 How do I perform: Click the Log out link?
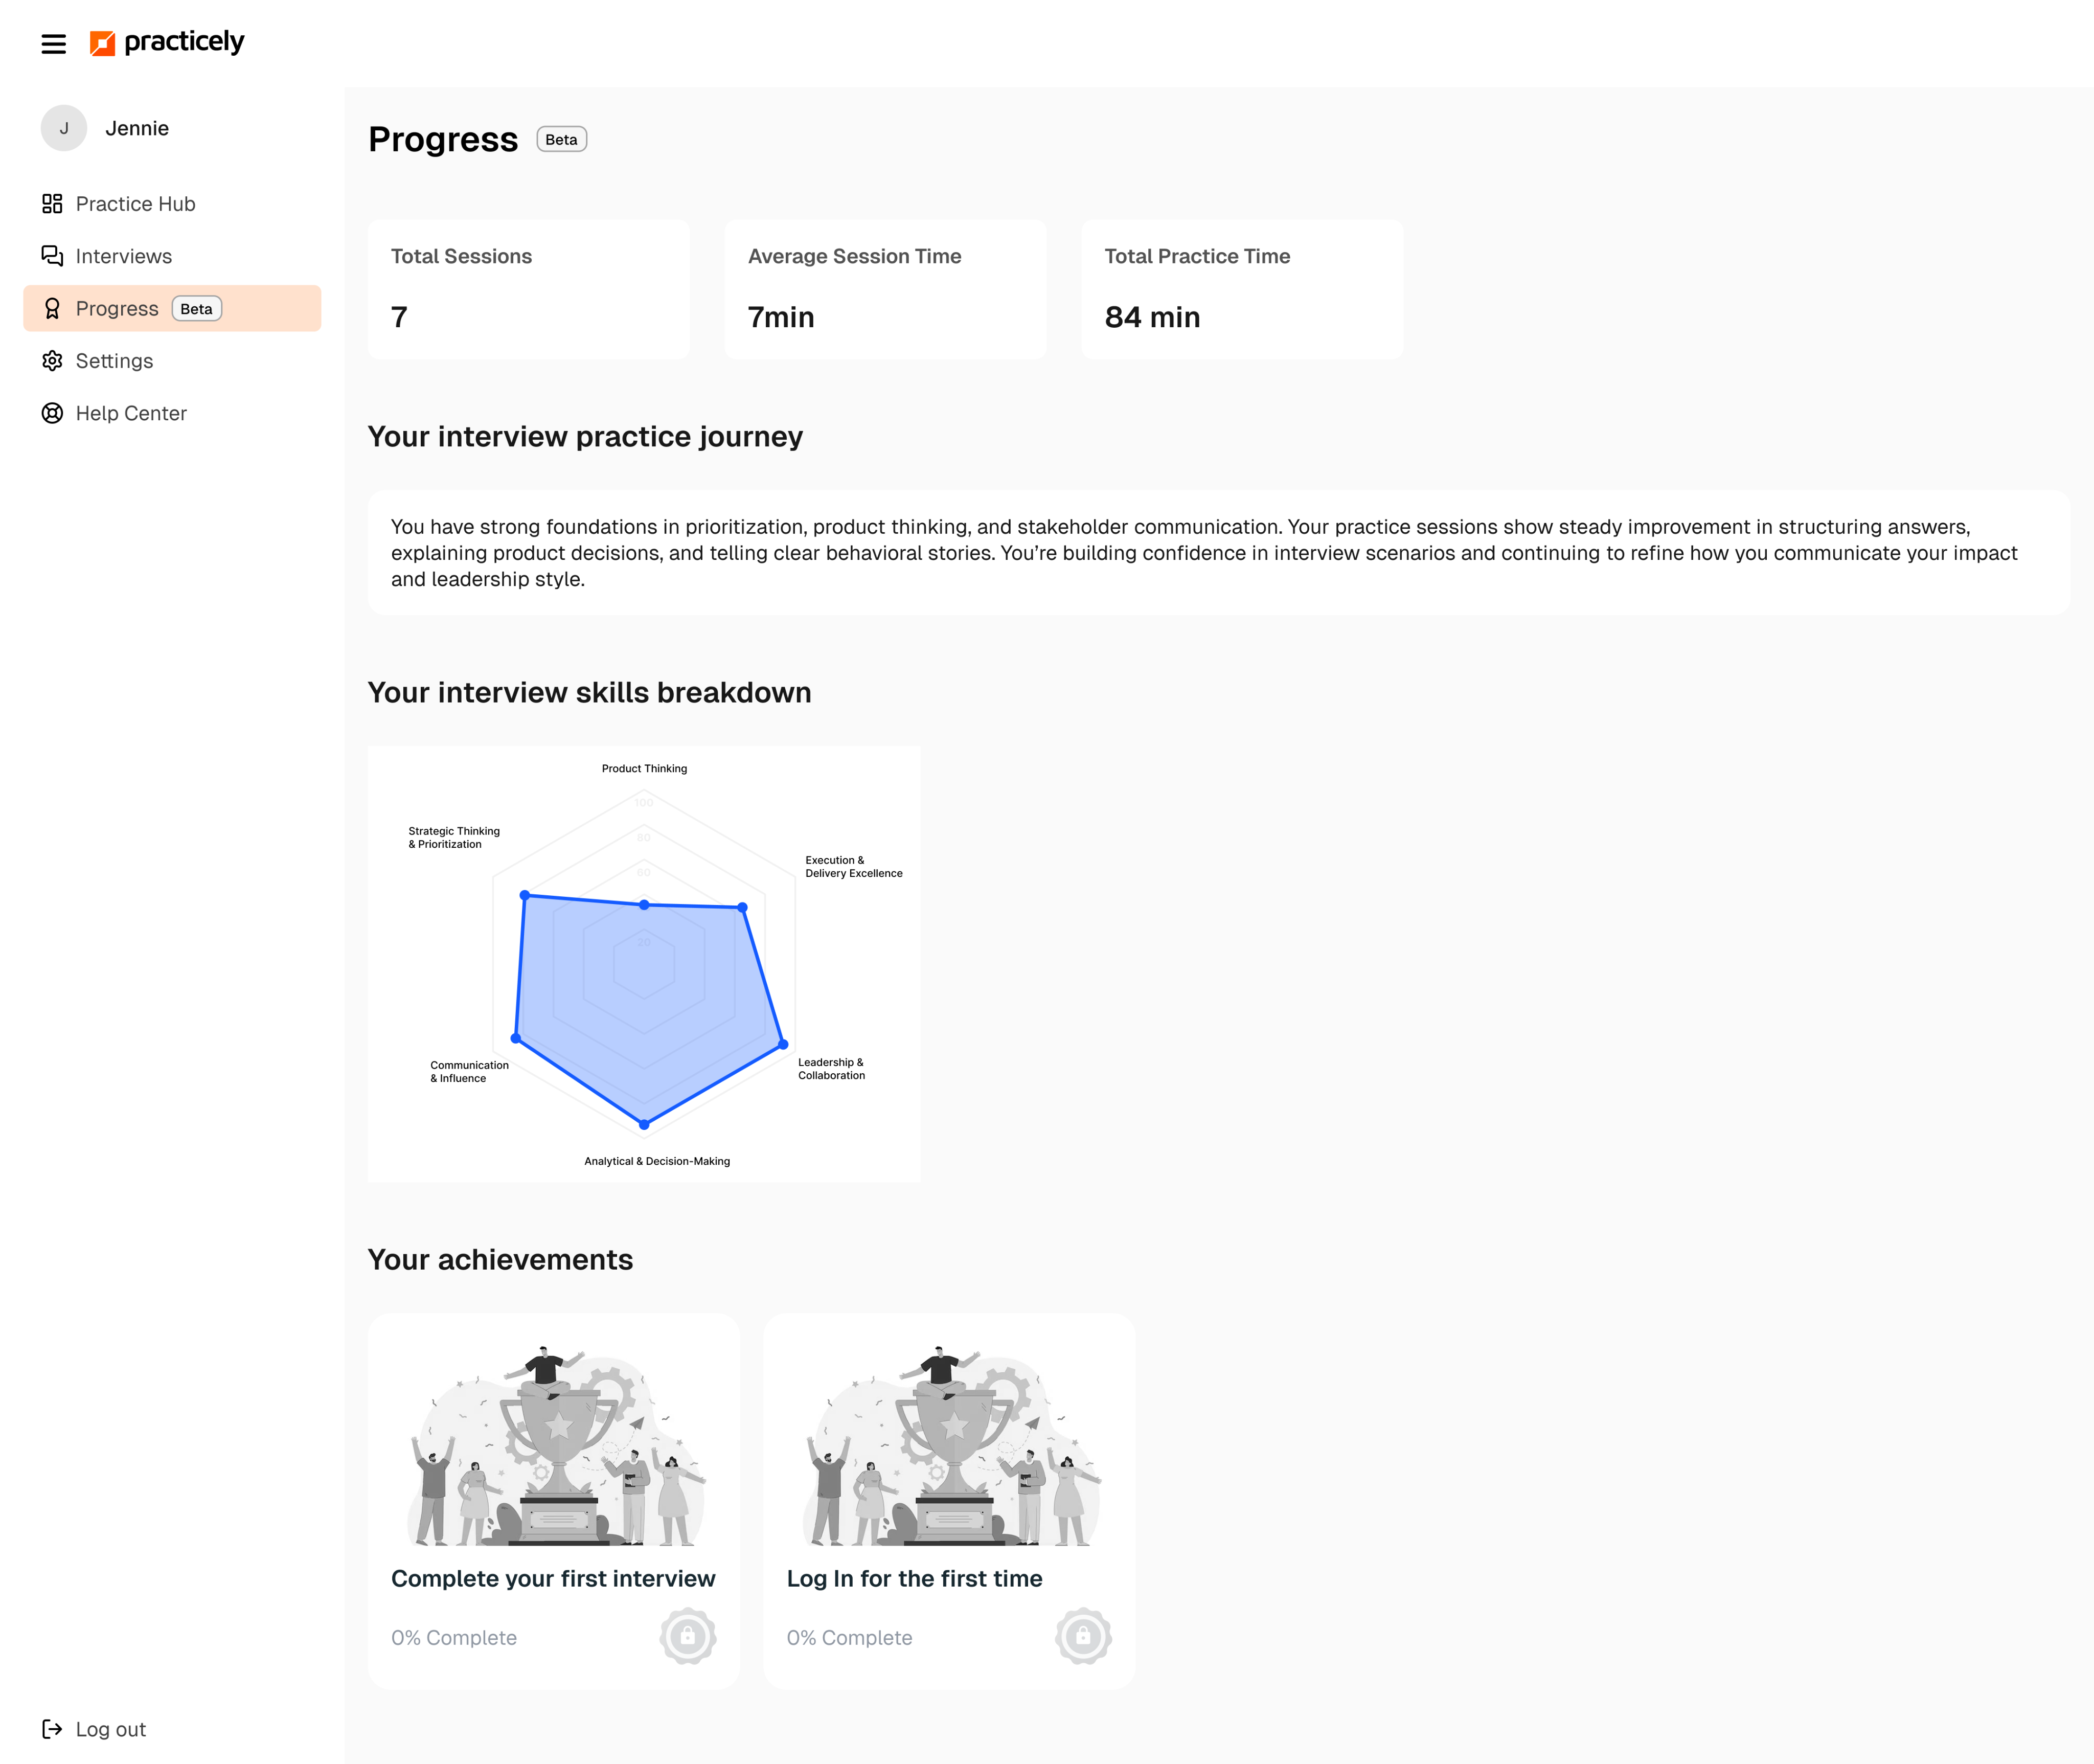110,1729
